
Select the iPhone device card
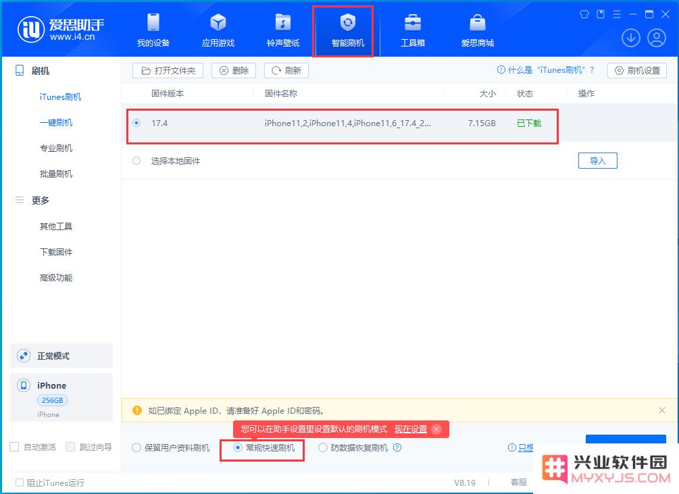point(61,397)
